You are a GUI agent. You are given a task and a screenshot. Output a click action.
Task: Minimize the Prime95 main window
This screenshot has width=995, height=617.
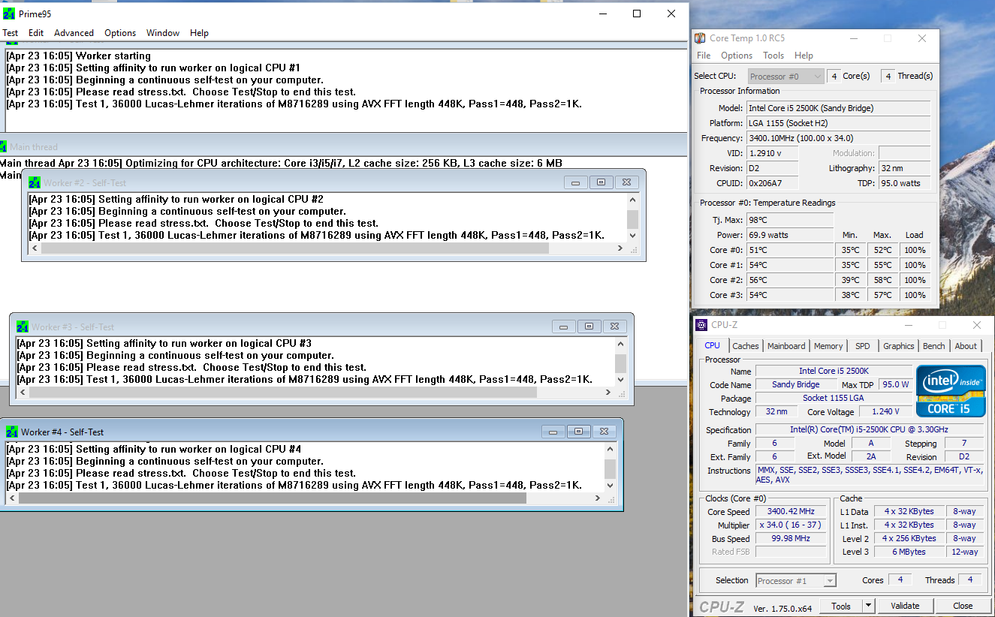click(602, 14)
